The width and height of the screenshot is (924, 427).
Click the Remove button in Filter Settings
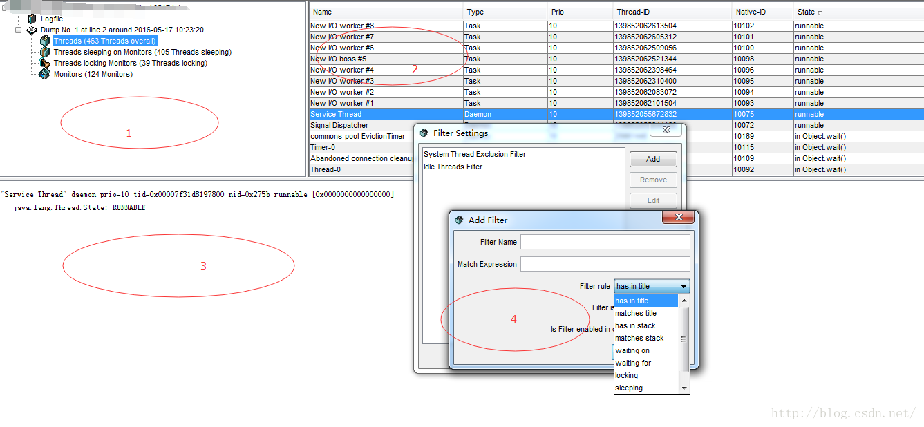click(x=652, y=180)
